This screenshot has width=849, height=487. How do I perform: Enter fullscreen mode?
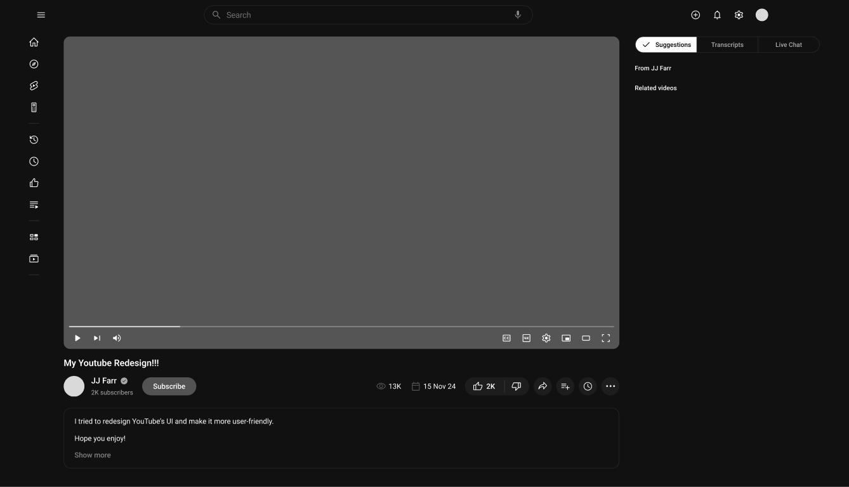[x=606, y=338]
